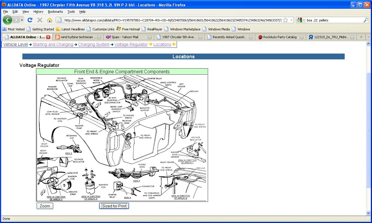Open the search engine selector dropdown
372x223 pixels.
coord(301,20)
